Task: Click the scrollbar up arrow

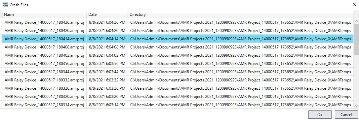Action: (356, 21)
